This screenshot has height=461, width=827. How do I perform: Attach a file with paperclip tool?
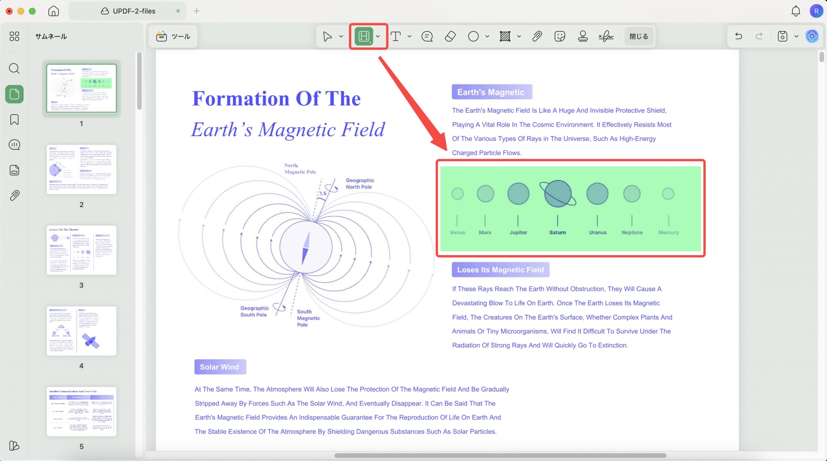pos(537,36)
